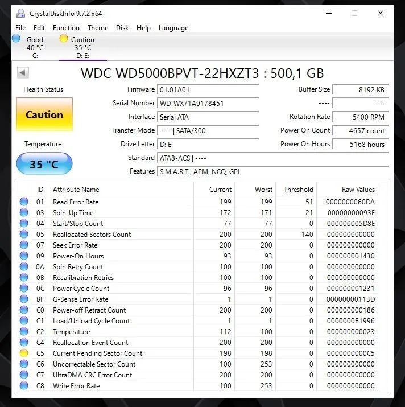This screenshot has width=405, height=407.
Task: Click the Transfer Mode field SATA/300
Action: click(208, 130)
